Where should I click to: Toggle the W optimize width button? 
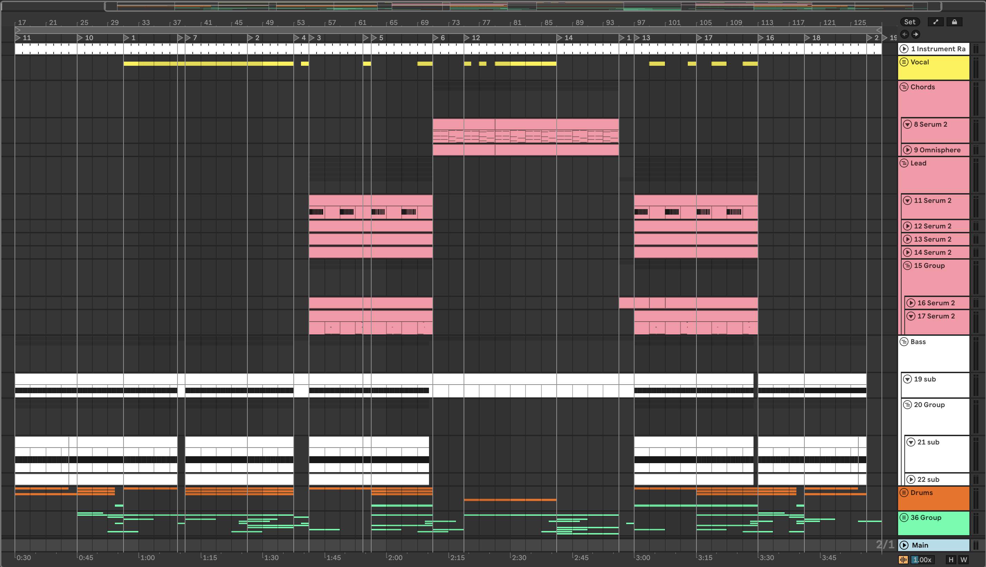click(964, 560)
